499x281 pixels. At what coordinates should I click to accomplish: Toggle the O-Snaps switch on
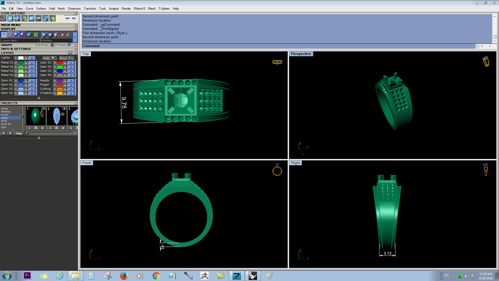click(x=70, y=45)
